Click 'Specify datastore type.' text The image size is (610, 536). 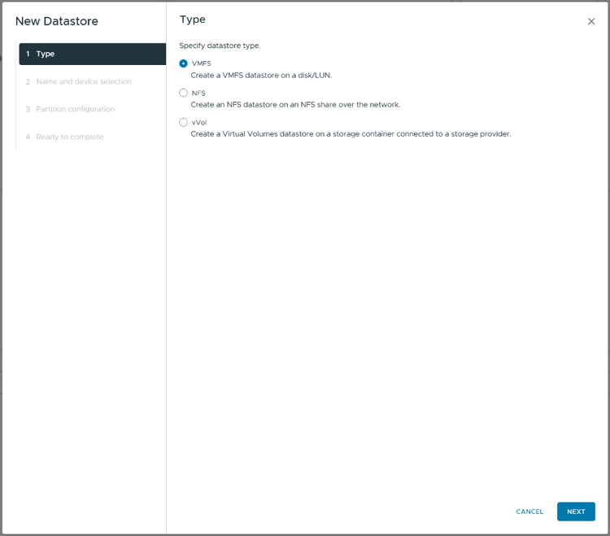click(220, 46)
